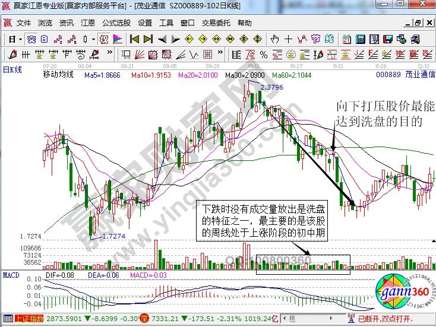Click the circled 金 icon
The height and width of the screenshot is (327, 436).
tap(291, 55)
